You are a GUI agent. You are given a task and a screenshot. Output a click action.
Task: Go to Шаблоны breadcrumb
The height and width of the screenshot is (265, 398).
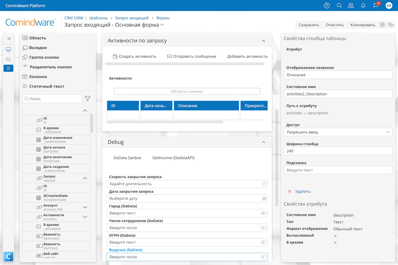click(98, 18)
